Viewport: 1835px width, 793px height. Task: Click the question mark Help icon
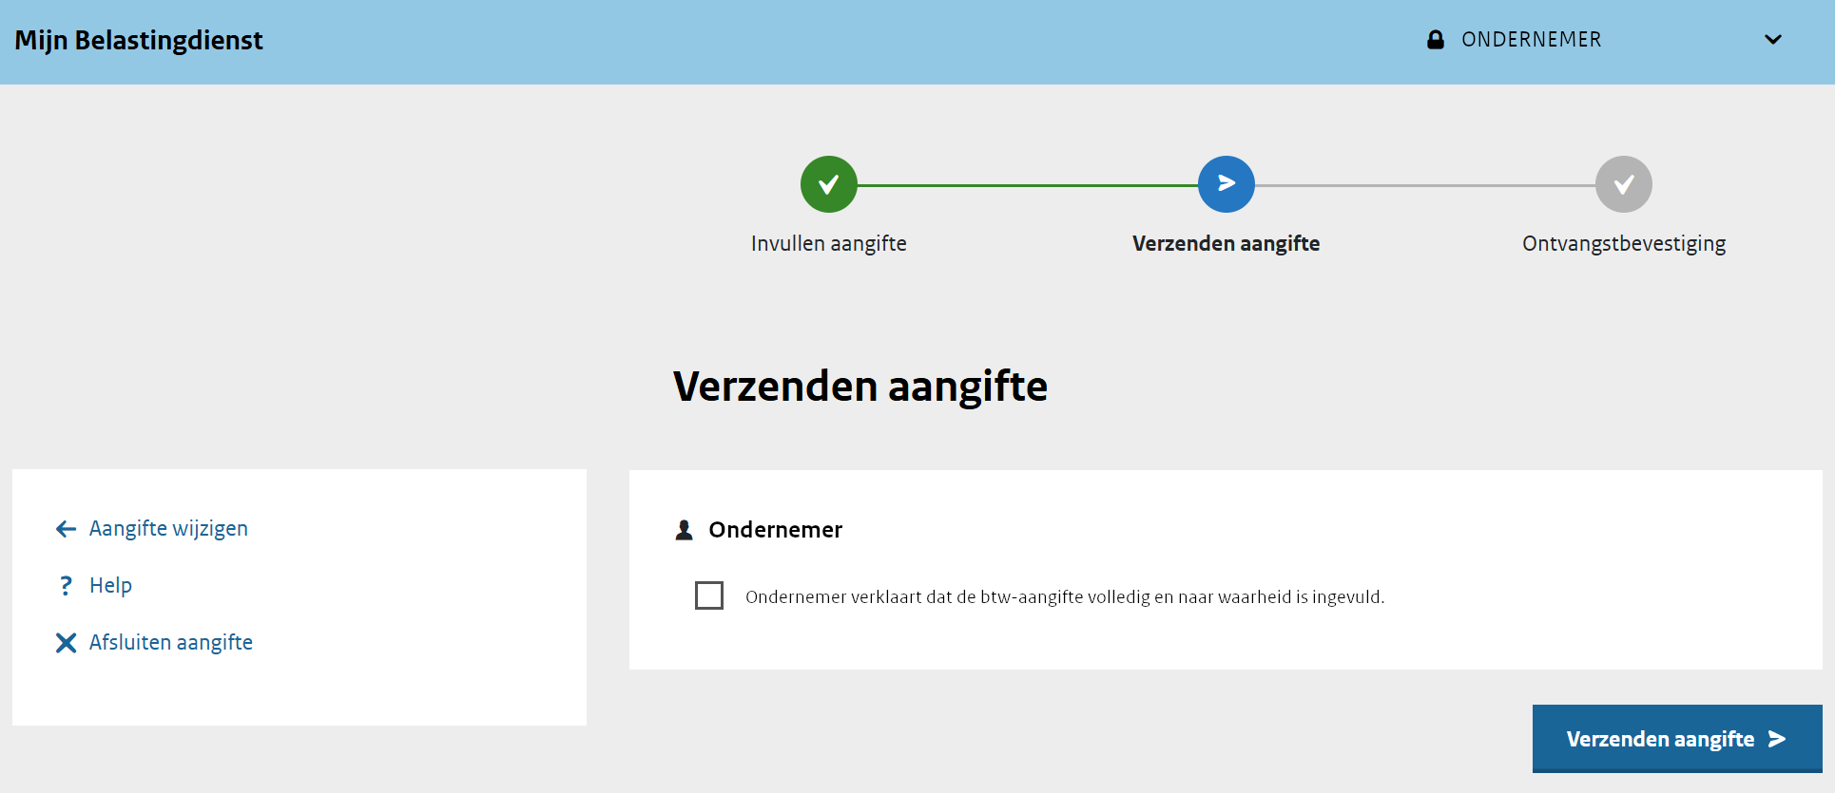click(66, 586)
